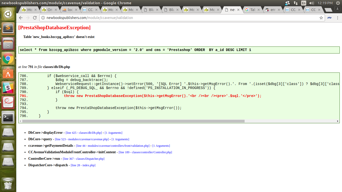Click the 'ControllerCore->run' trace entry

click(44, 158)
